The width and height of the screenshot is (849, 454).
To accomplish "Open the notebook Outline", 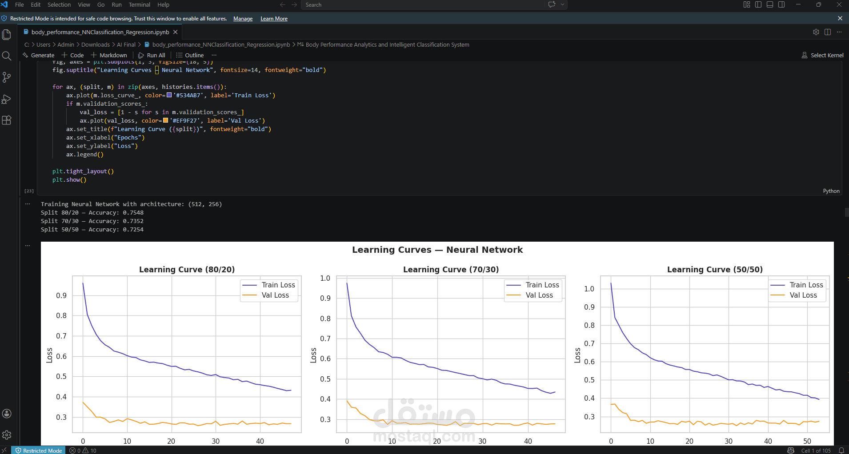I will point(190,55).
